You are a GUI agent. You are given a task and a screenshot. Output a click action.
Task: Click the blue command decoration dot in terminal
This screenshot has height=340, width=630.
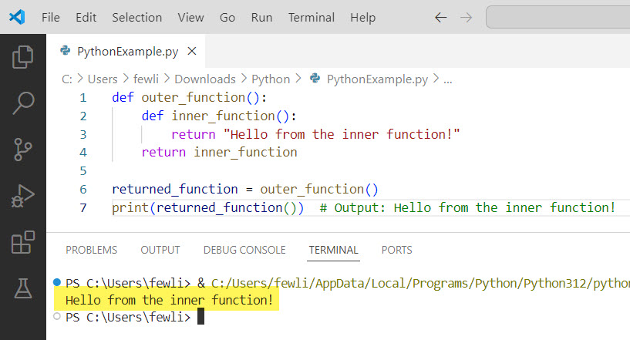click(56, 282)
